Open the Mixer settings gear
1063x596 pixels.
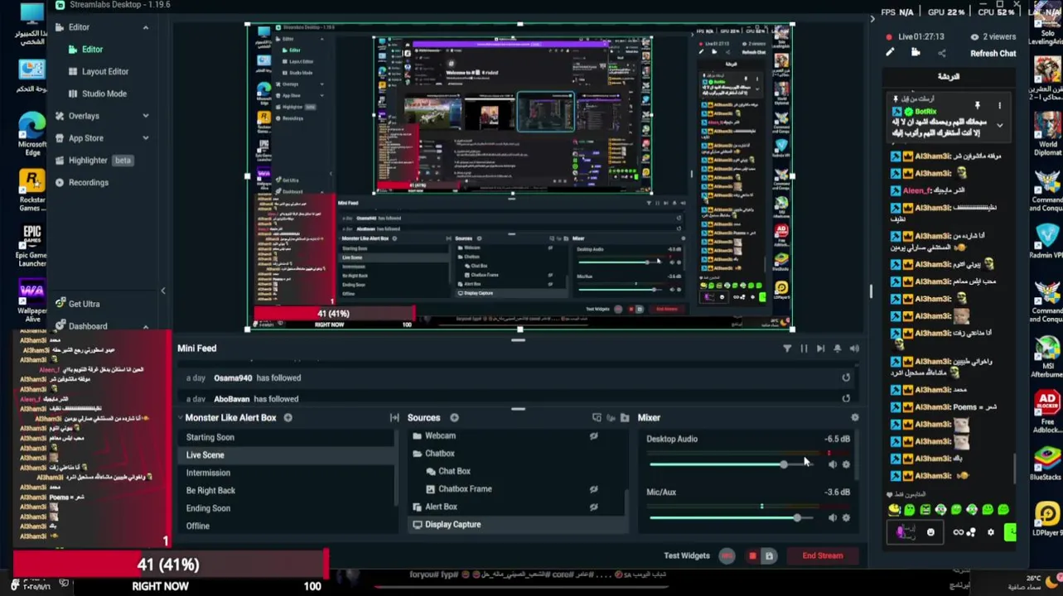855,418
